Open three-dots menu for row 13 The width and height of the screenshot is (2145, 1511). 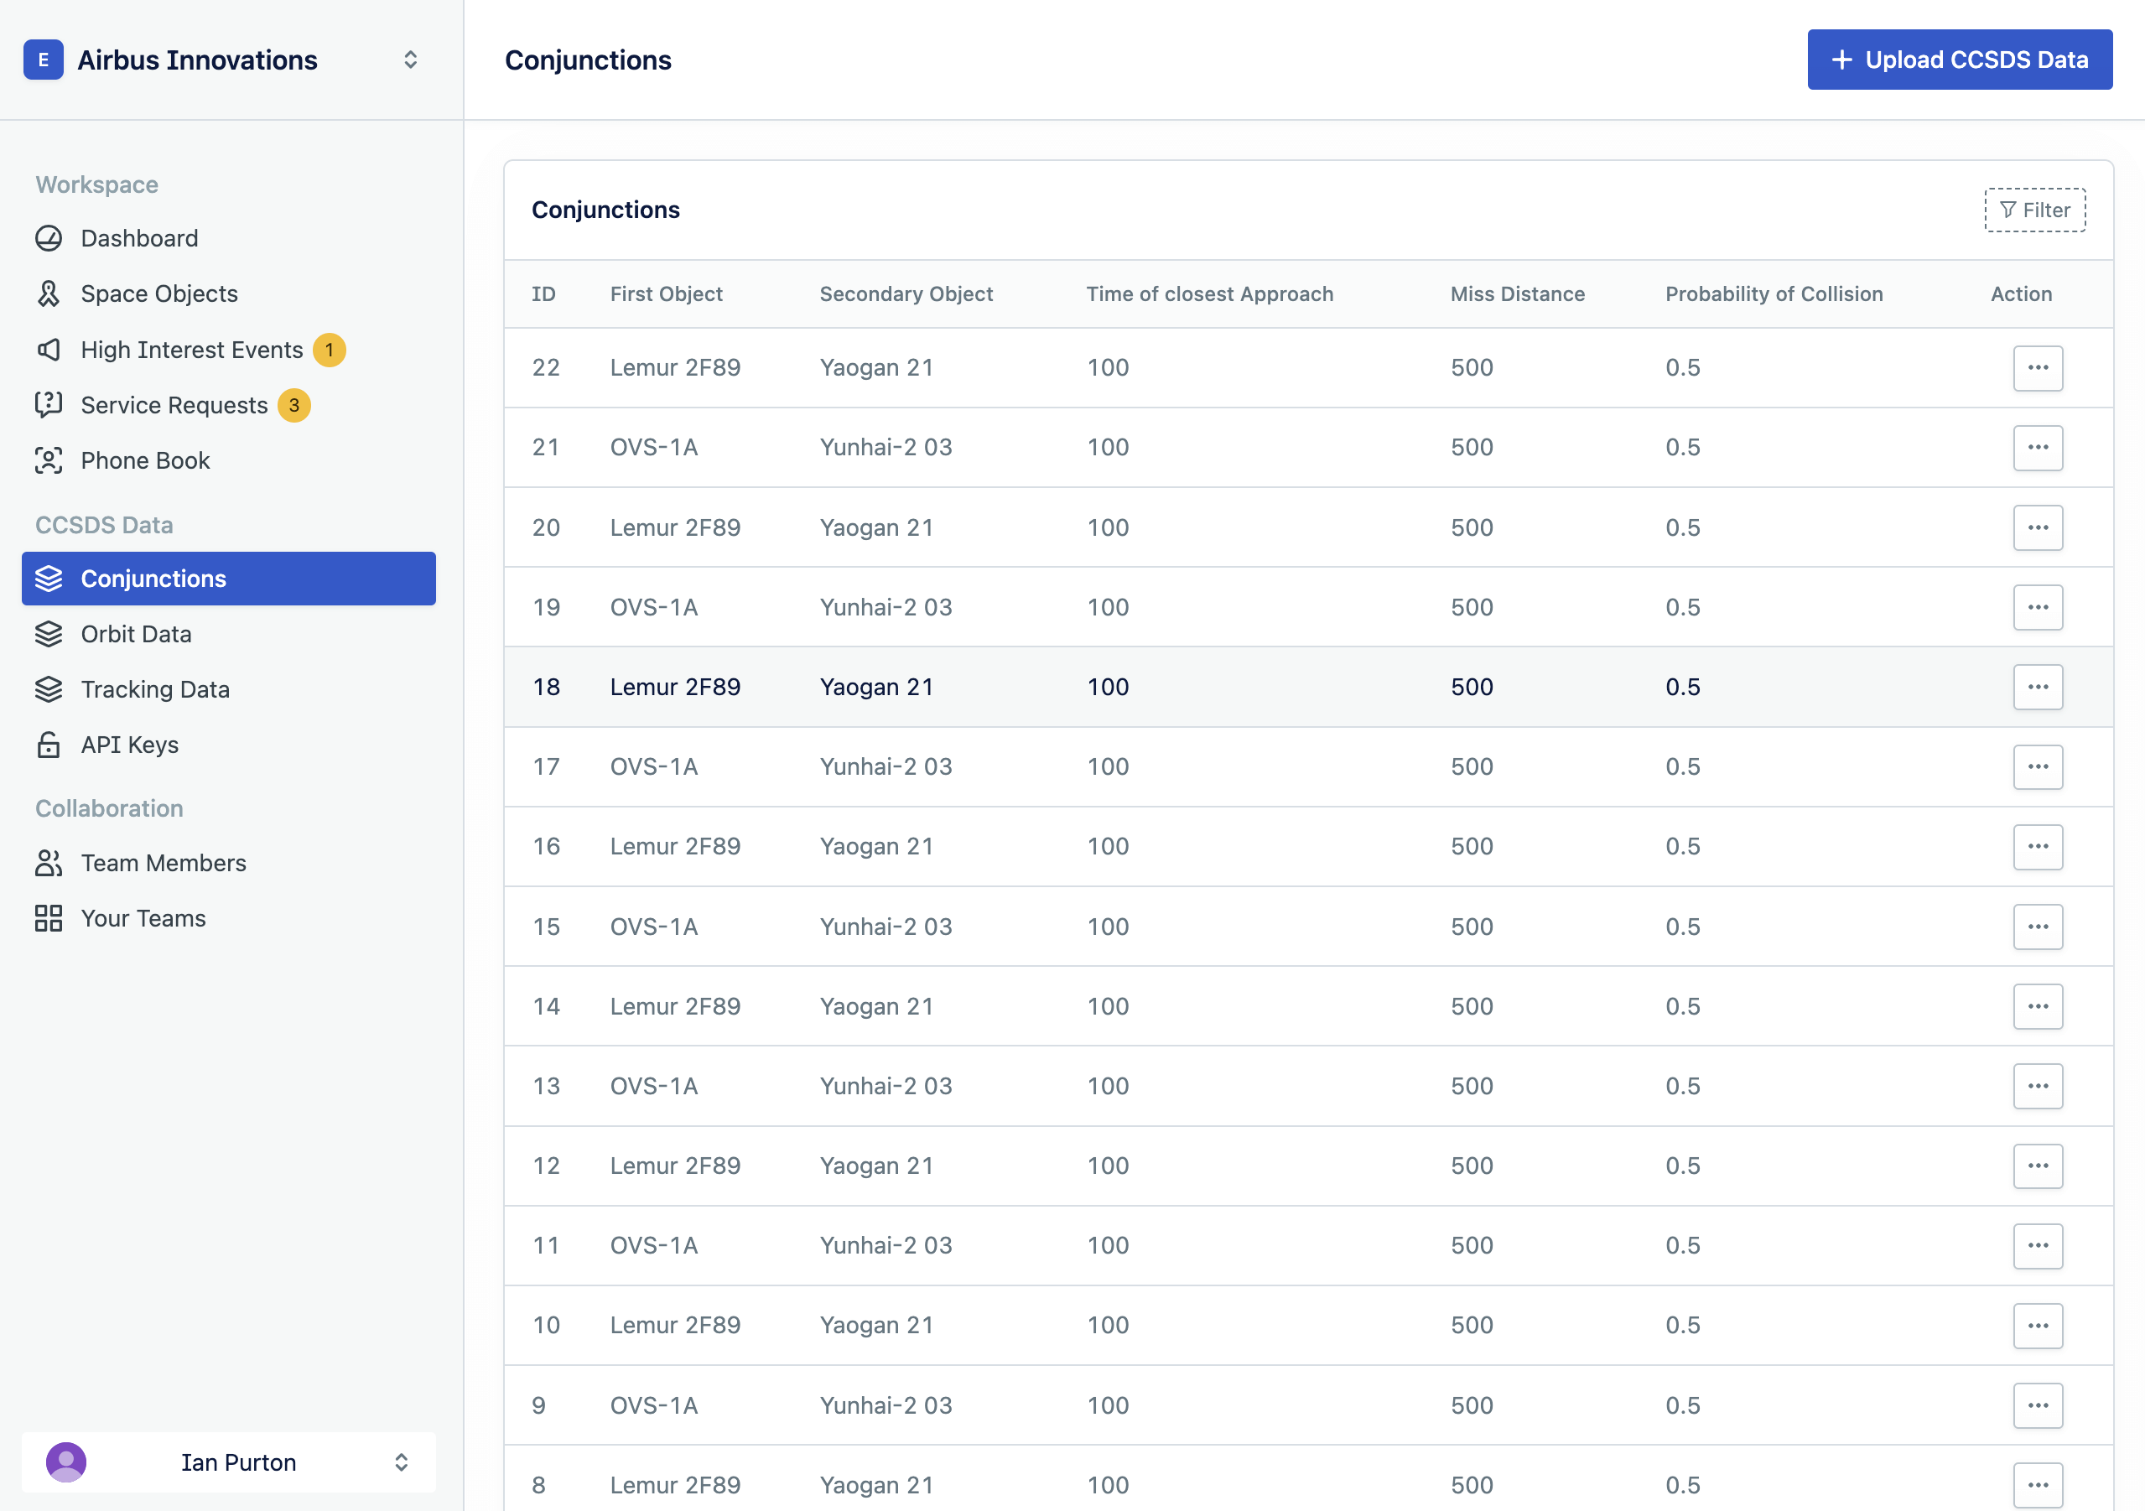point(2038,1086)
